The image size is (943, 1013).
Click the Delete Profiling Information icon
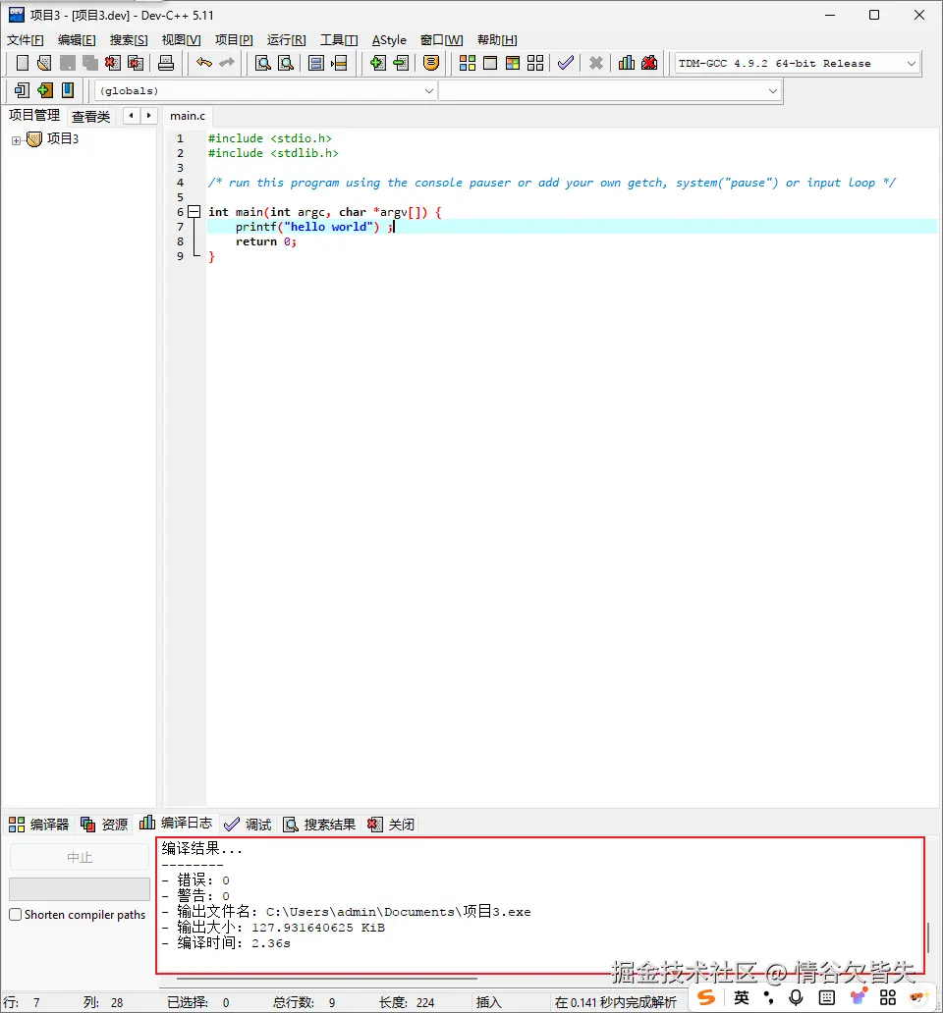(x=649, y=63)
